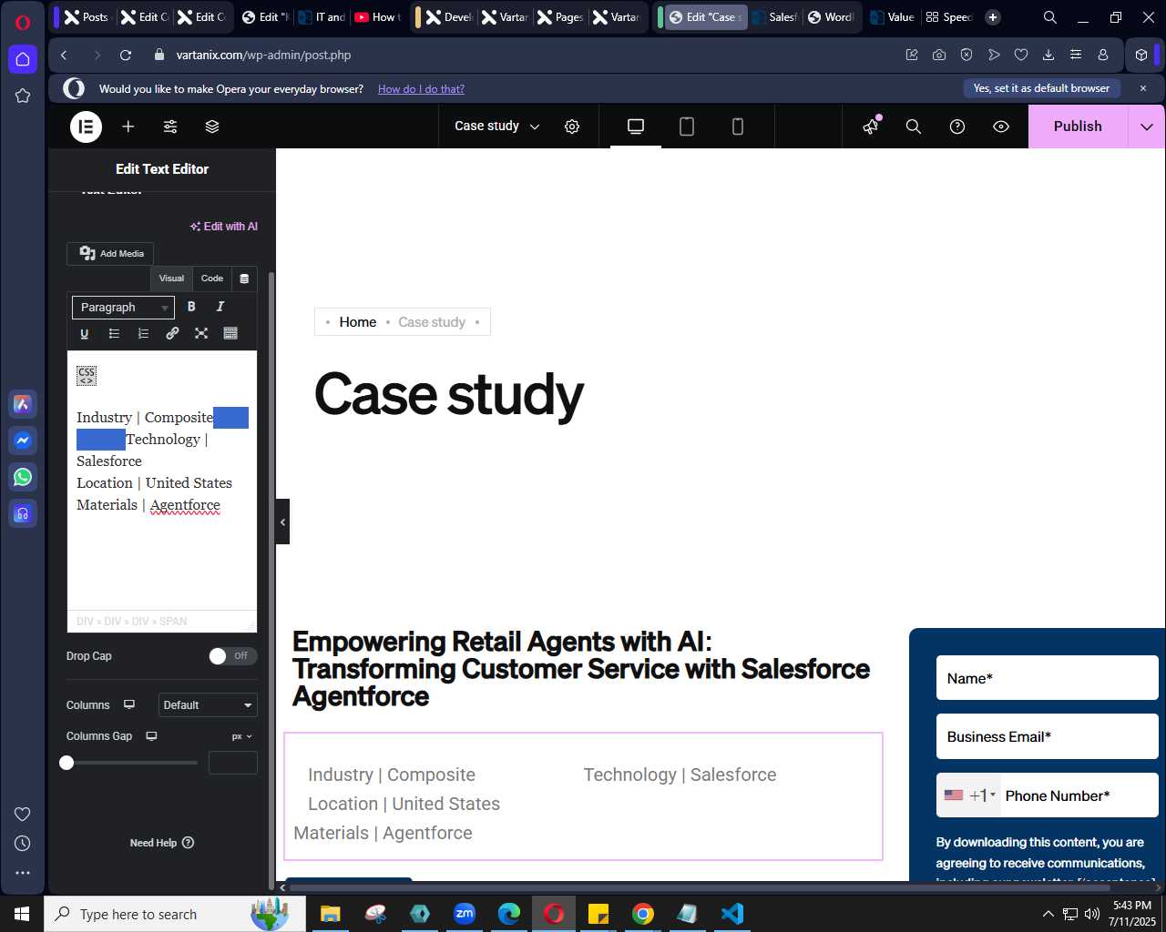The image size is (1166, 932).
Task: Switch to desktop preview mode
Action: click(636, 127)
